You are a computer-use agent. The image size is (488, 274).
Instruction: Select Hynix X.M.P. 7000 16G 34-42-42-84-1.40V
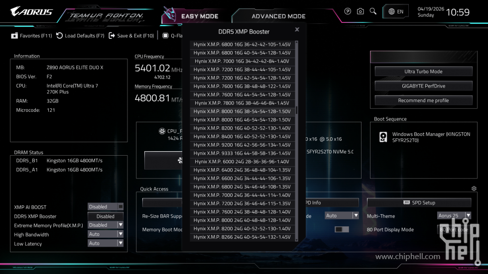point(242,61)
